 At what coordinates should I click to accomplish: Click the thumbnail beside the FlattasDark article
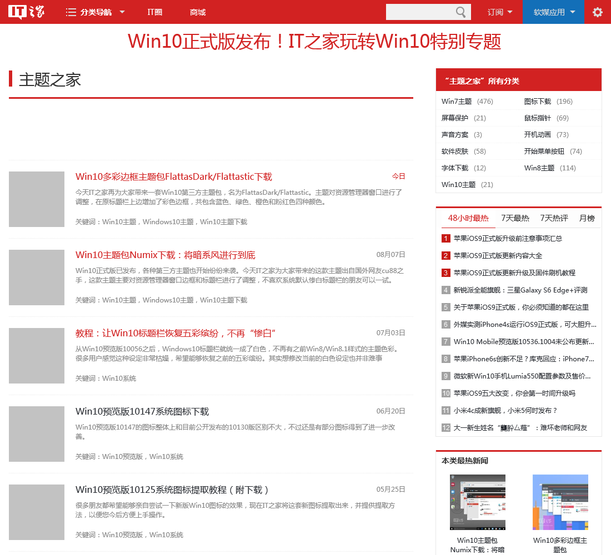click(x=37, y=199)
